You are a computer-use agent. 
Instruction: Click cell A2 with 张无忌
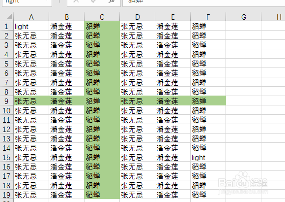31,35
